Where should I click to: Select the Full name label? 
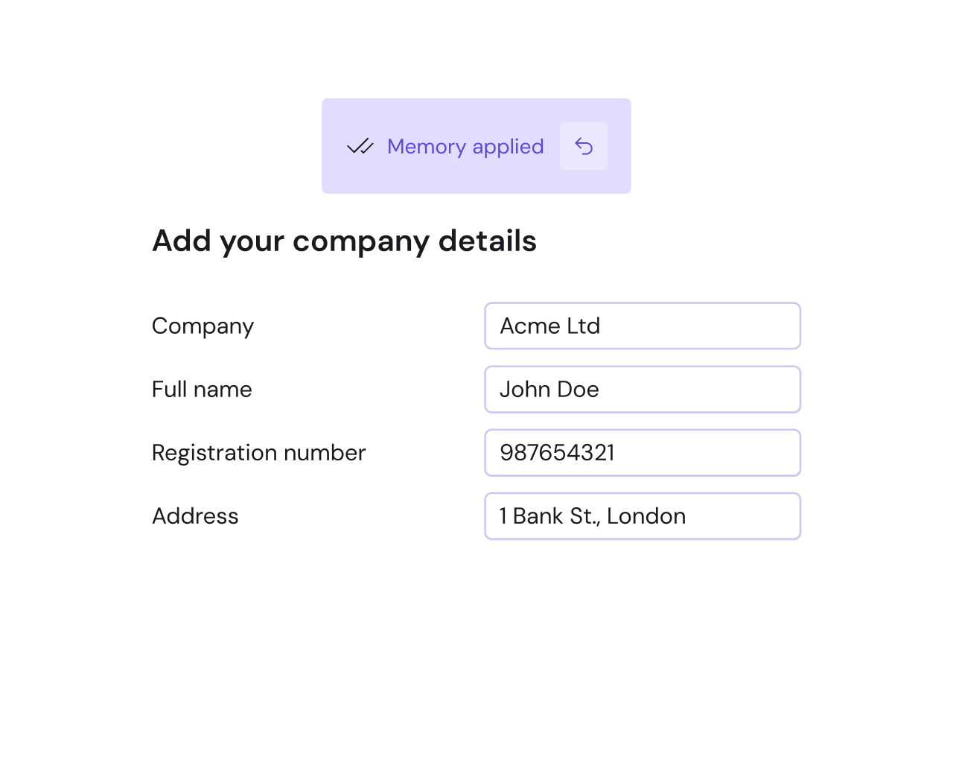tap(202, 389)
